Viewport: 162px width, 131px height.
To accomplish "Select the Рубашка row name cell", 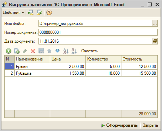I will coord(32,73).
